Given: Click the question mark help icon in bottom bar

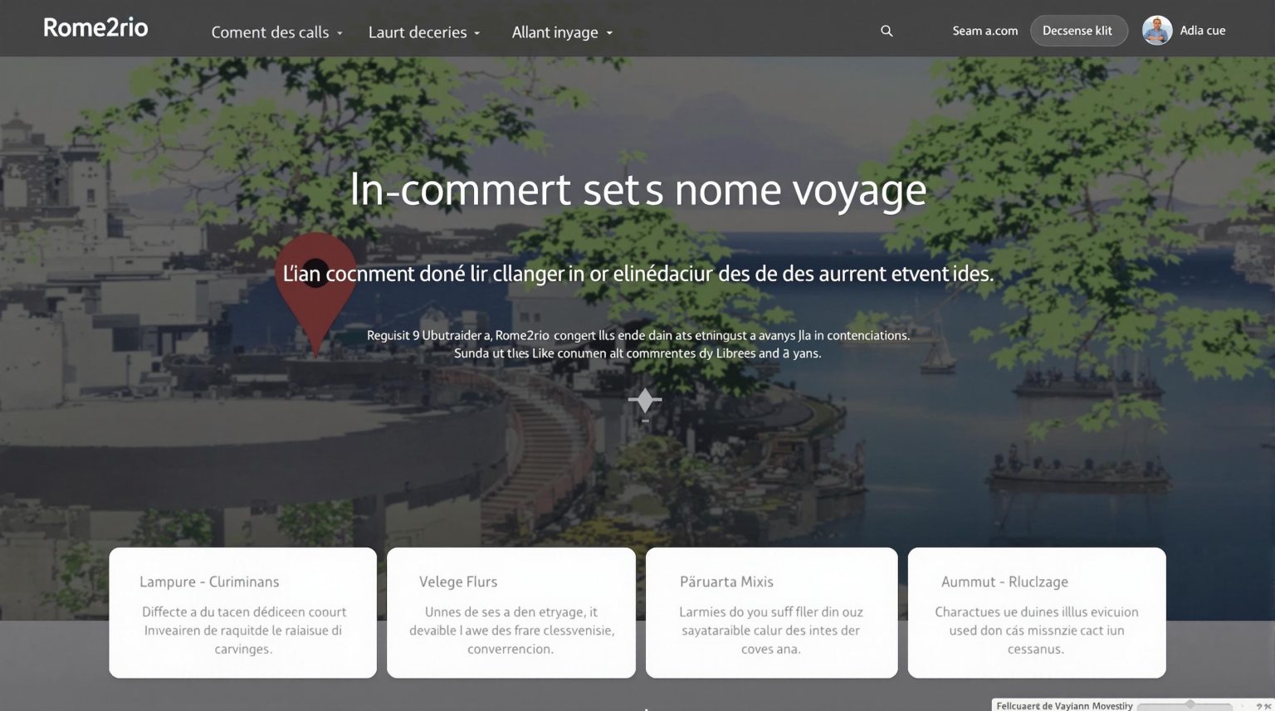Looking at the screenshot, I should coord(1259,706).
